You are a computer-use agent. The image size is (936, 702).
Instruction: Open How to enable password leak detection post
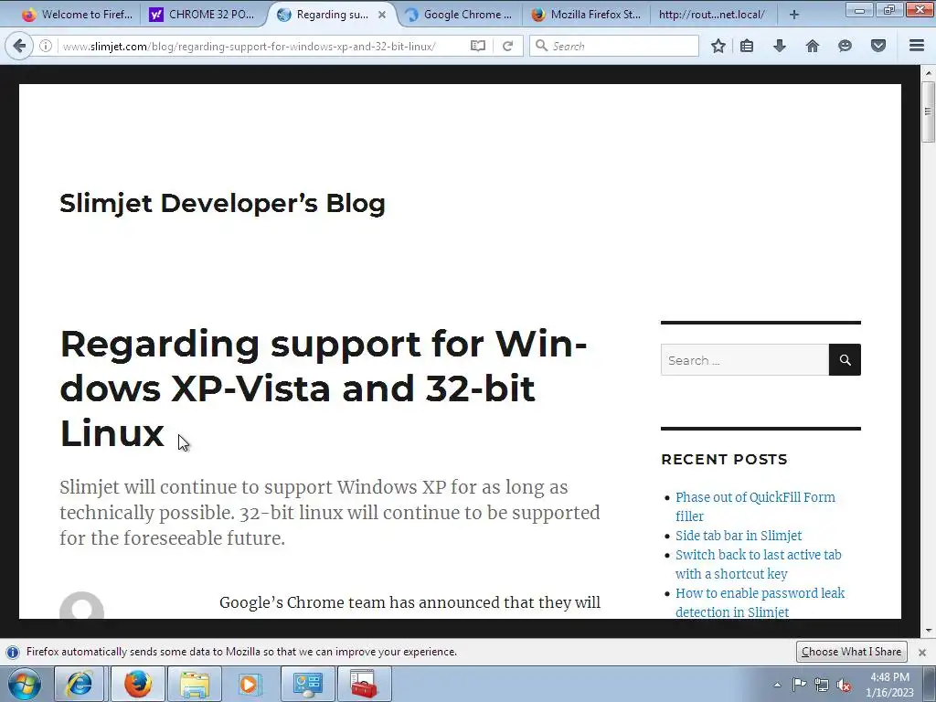(x=760, y=602)
